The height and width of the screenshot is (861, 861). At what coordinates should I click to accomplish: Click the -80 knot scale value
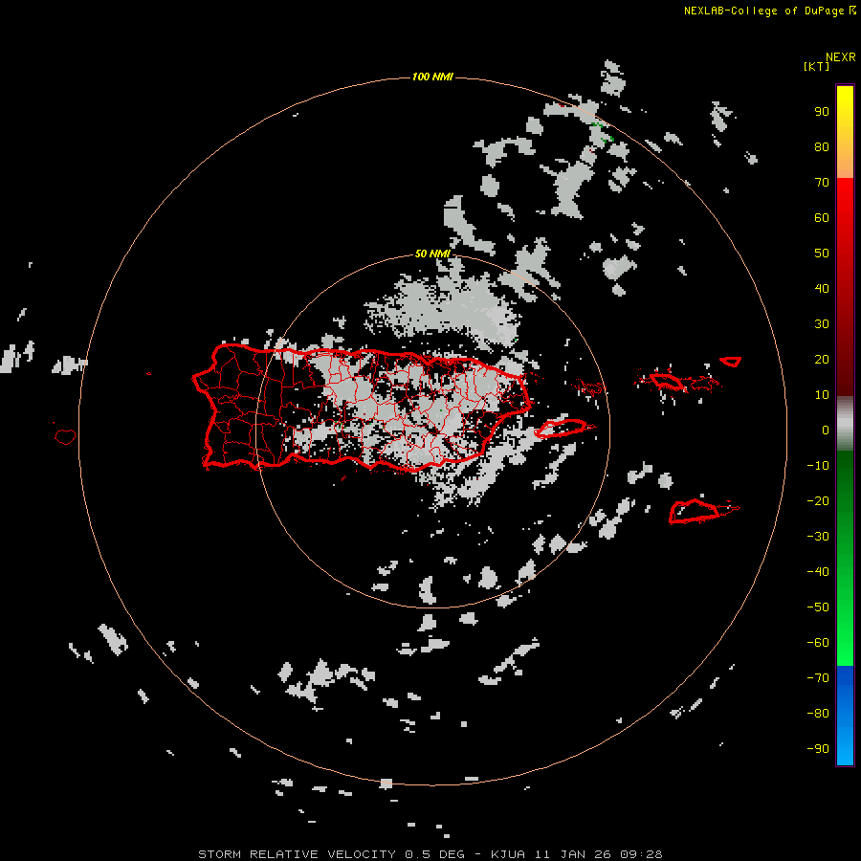click(x=818, y=714)
